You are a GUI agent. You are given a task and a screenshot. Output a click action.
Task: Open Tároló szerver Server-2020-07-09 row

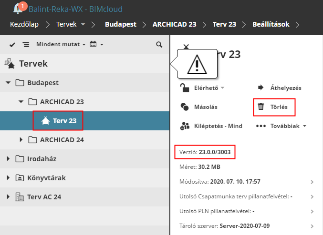click(x=246, y=226)
